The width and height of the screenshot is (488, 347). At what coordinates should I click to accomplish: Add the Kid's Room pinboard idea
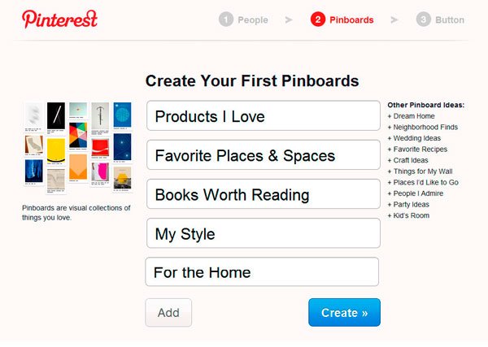(410, 215)
